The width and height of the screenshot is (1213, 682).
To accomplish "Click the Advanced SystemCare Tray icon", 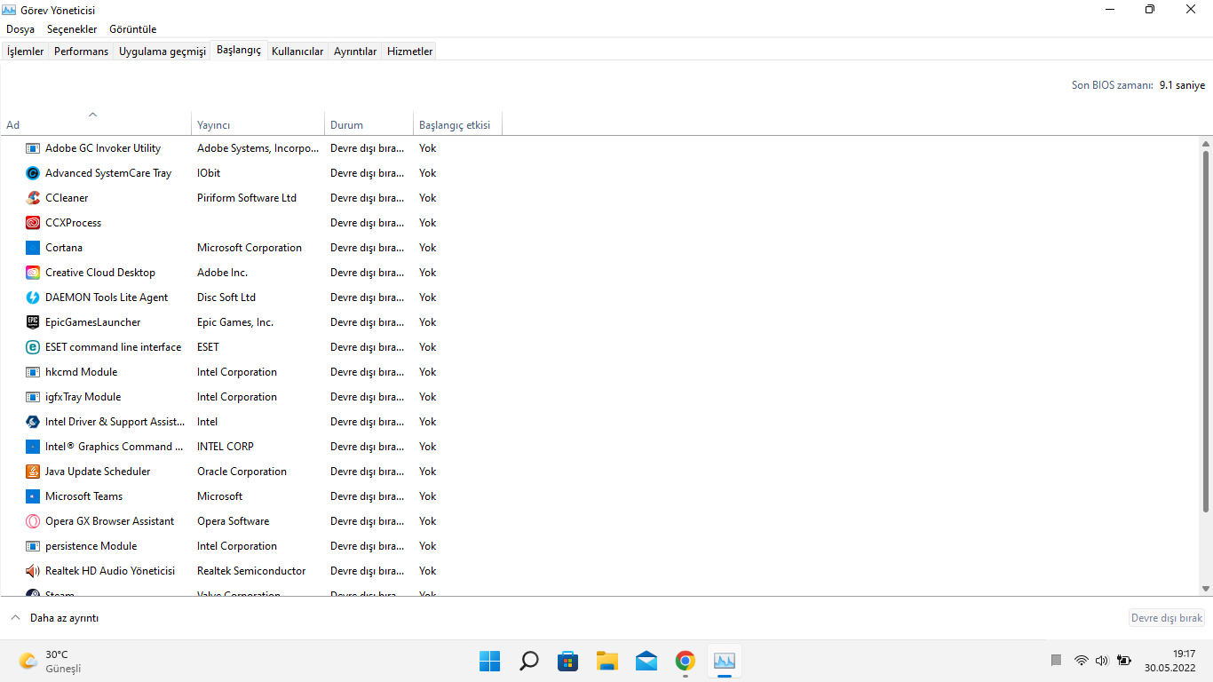I will [33, 173].
